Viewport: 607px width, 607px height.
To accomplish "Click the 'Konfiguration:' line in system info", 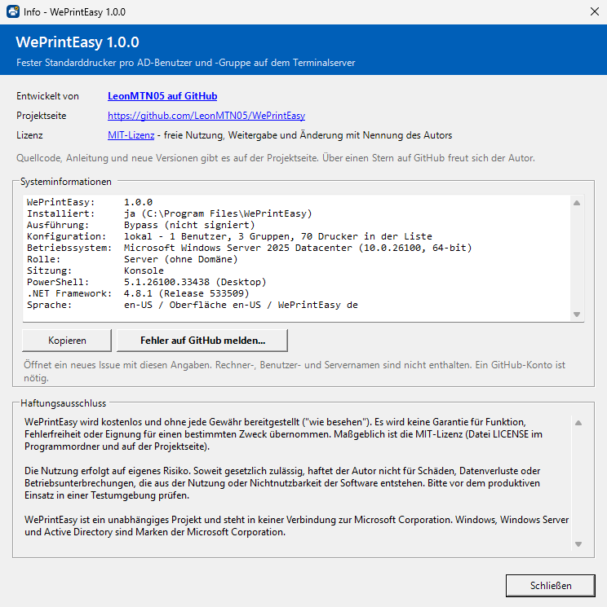I will point(229,236).
